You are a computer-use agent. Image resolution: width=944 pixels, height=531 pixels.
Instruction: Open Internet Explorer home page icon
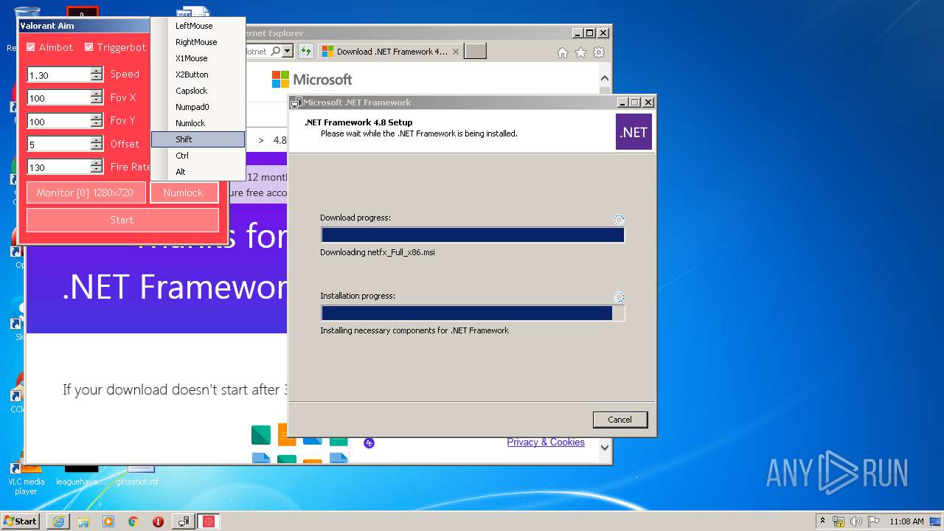pos(563,52)
